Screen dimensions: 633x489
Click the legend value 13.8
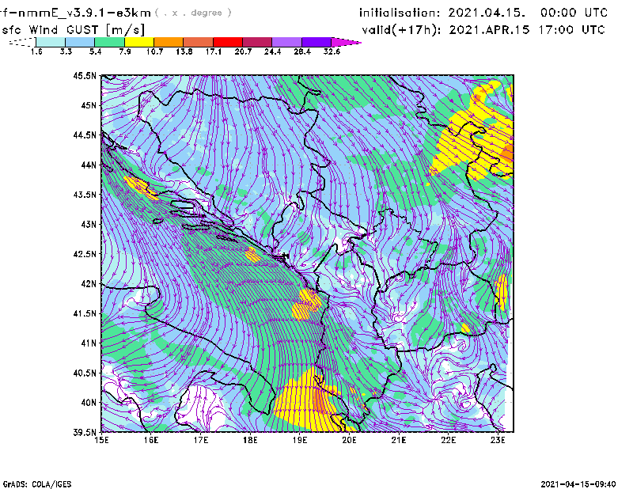pos(184,51)
